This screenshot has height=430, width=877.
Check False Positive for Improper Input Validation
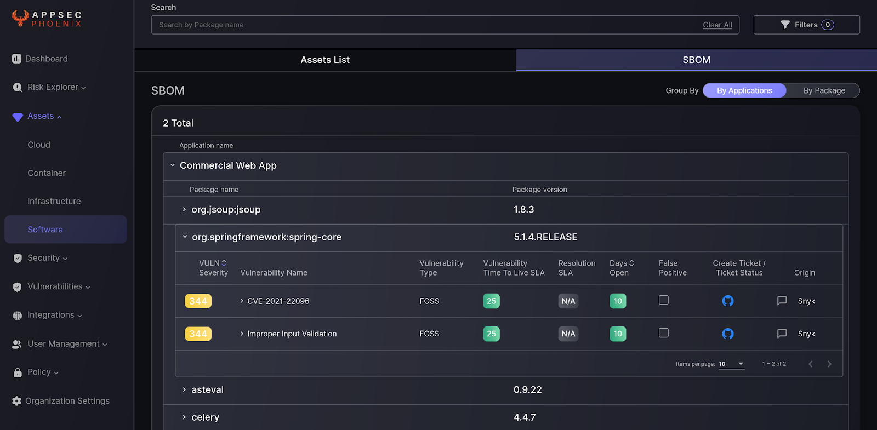pos(663,333)
